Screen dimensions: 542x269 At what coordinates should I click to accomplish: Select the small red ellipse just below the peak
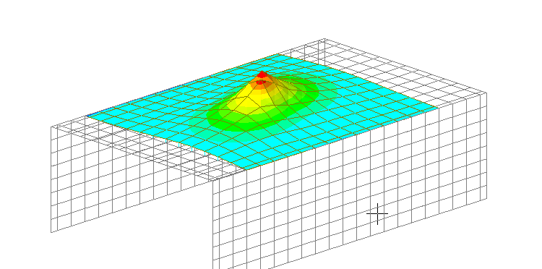(261, 82)
